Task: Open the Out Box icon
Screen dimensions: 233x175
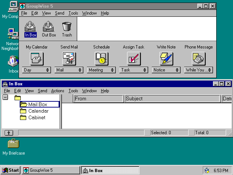Action: coord(49,29)
